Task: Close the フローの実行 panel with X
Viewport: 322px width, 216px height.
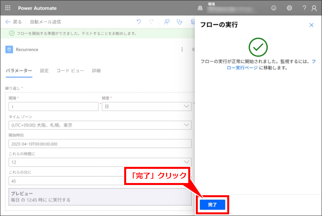Action: pyautogui.click(x=311, y=25)
